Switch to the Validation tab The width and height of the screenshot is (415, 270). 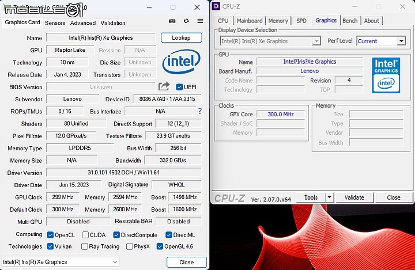(x=113, y=23)
